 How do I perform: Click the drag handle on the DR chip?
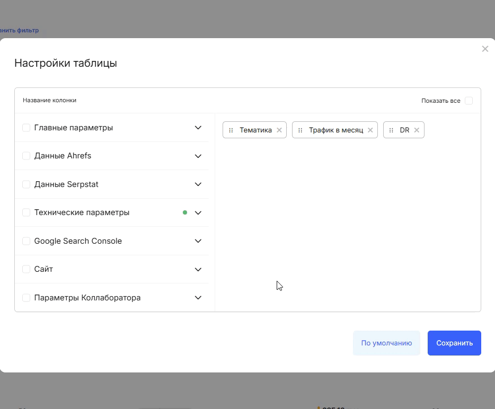click(x=391, y=130)
